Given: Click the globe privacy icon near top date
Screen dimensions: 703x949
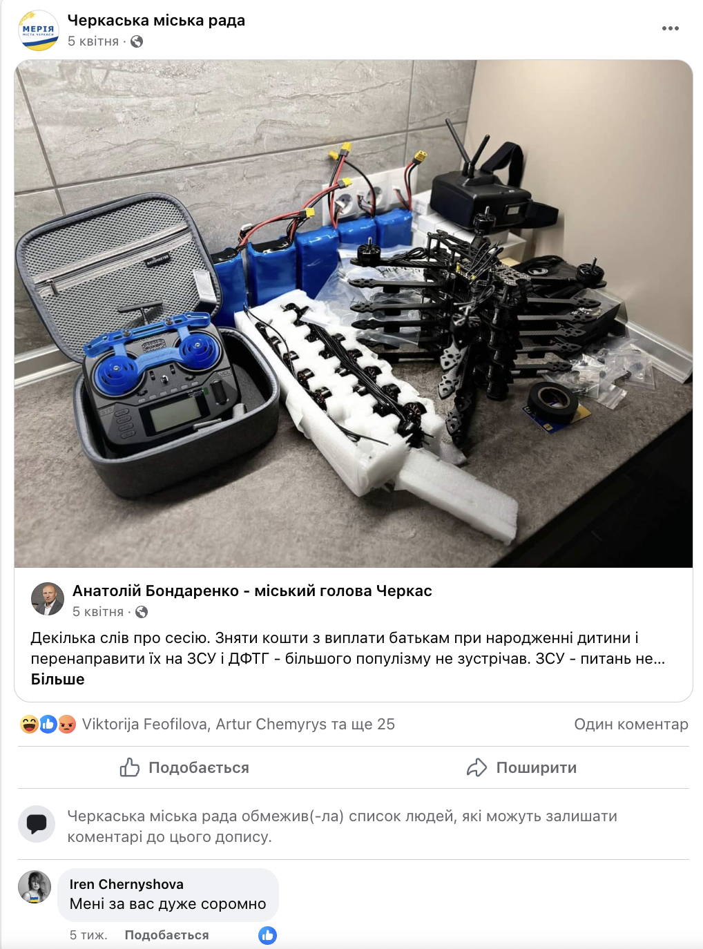Looking at the screenshot, I should (x=137, y=41).
